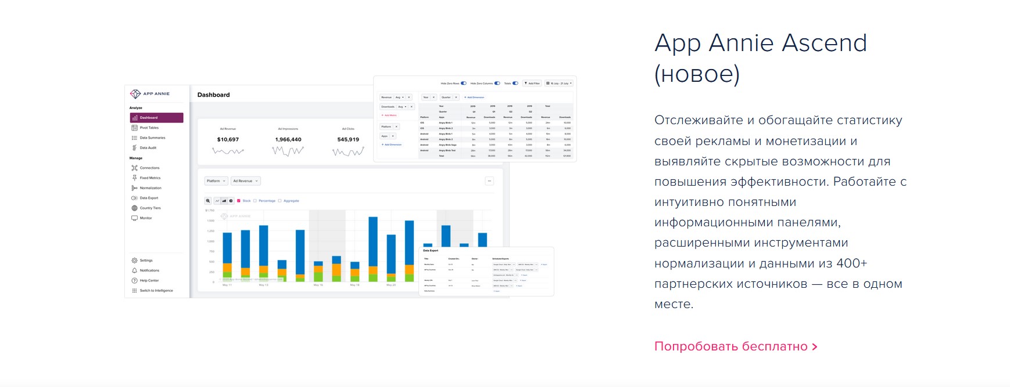Click the Normalization sidebar icon
1010x387 pixels.
pos(135,188)
